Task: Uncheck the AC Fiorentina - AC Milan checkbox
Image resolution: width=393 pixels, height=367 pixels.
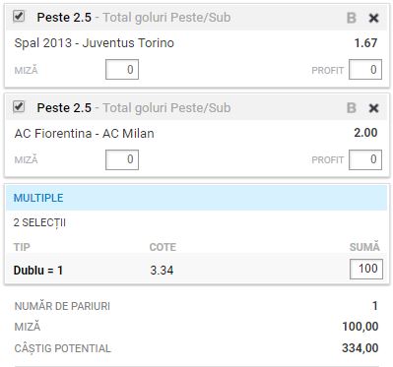Action: pos(19,106)
